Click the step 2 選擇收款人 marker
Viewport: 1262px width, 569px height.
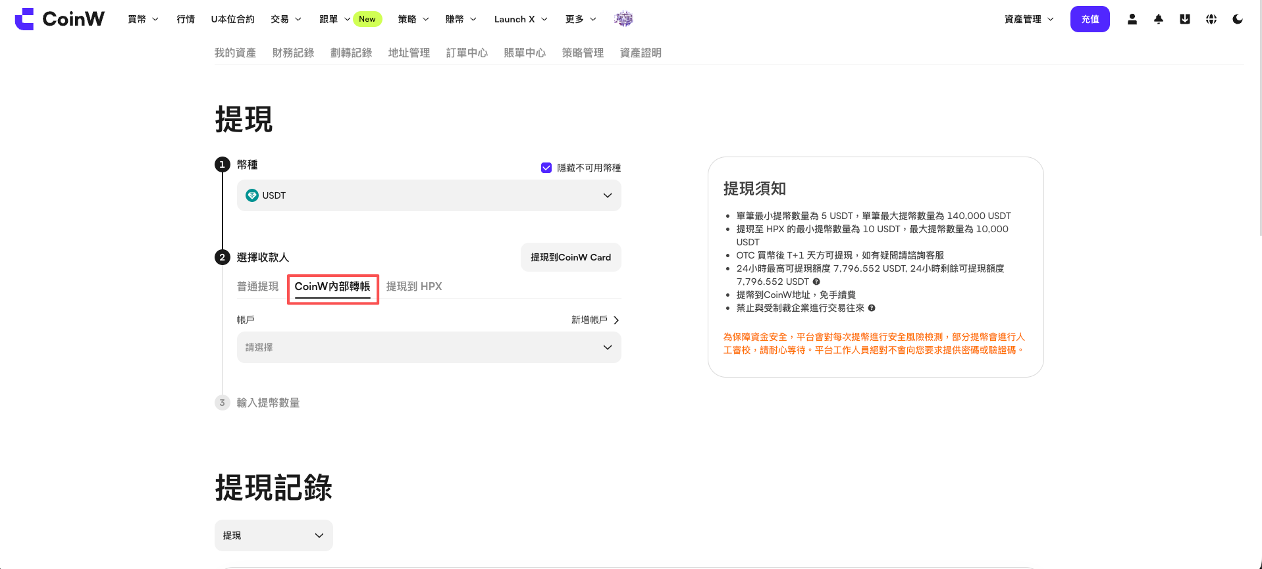(223, 257)
